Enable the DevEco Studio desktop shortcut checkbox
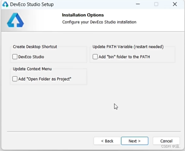 click(15, 57)
